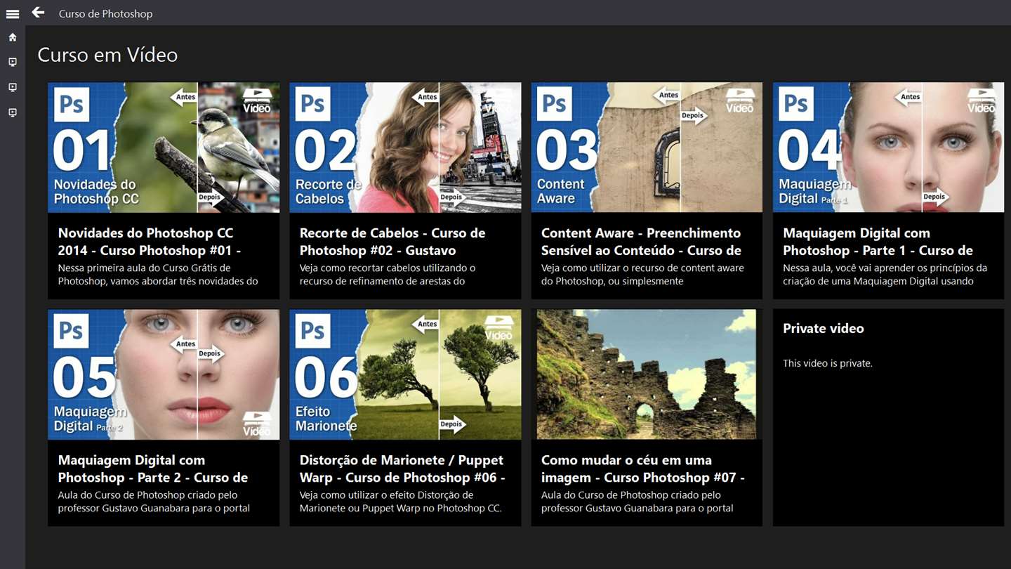The width and height of the screenshot is (1011, 569).
Task: Click title 'Como mudar o céu em uma imagem'
Action: coord(643,469)
